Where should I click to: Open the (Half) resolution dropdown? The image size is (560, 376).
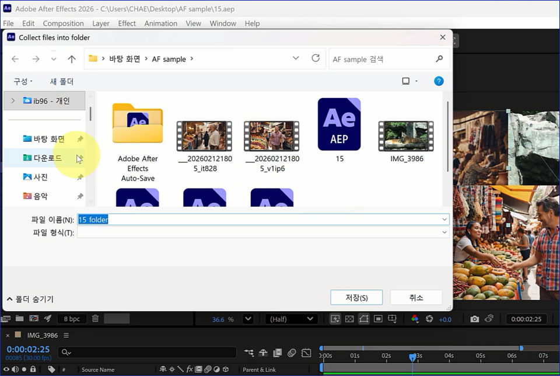tap(292, 319)
